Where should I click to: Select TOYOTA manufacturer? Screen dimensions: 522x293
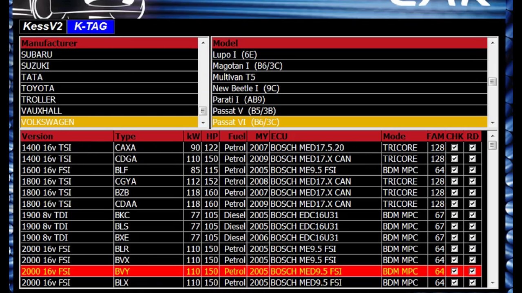(109, 88)
